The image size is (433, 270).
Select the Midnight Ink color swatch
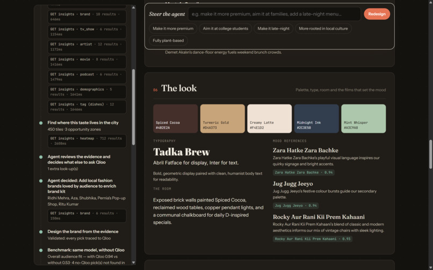(x=316, y=118)
